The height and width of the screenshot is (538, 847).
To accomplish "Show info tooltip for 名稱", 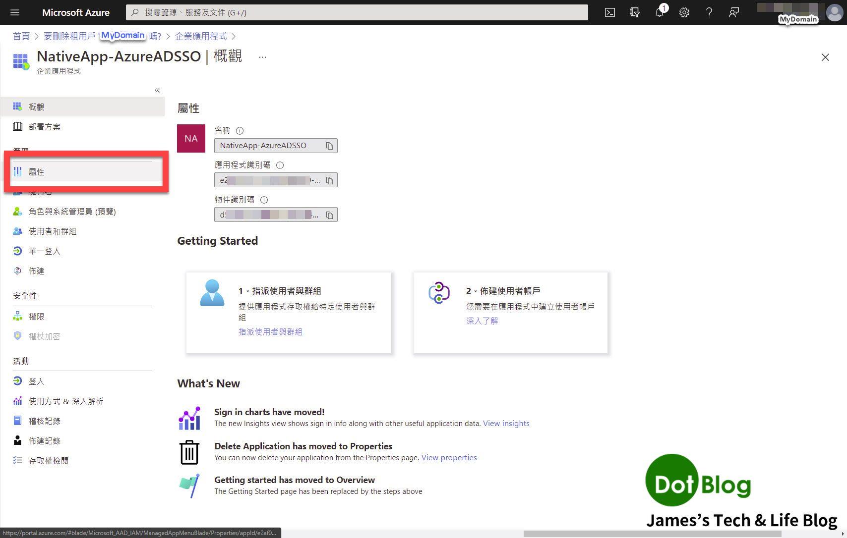I will (x=240, y=131).
